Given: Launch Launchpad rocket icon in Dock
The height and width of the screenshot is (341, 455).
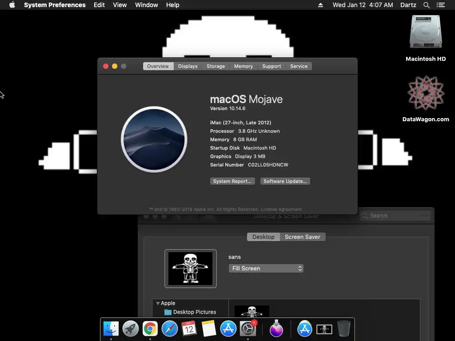Looking at the screenshot, I should (131, 329).
